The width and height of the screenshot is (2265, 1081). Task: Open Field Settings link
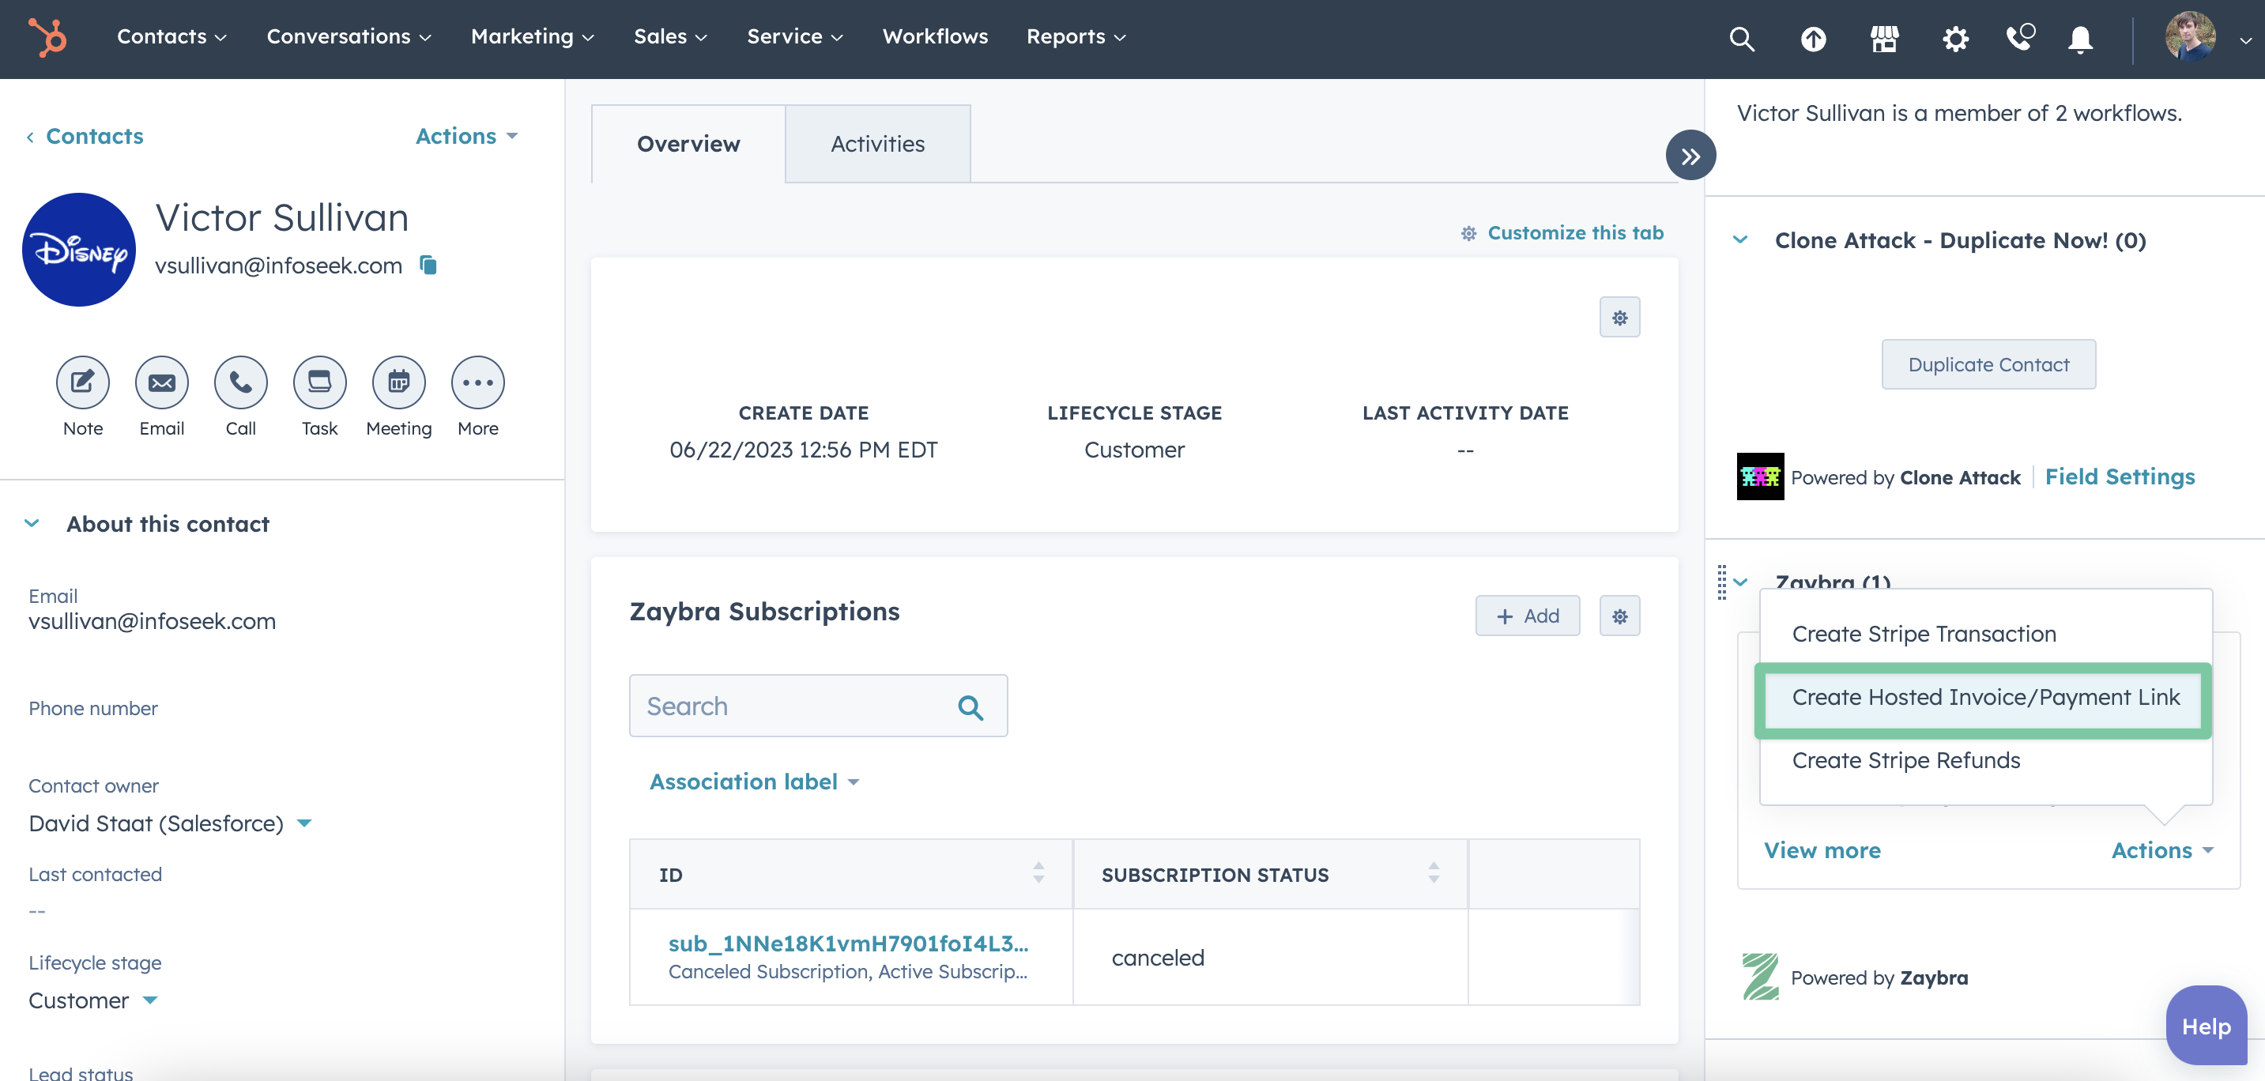[2119, 476]
